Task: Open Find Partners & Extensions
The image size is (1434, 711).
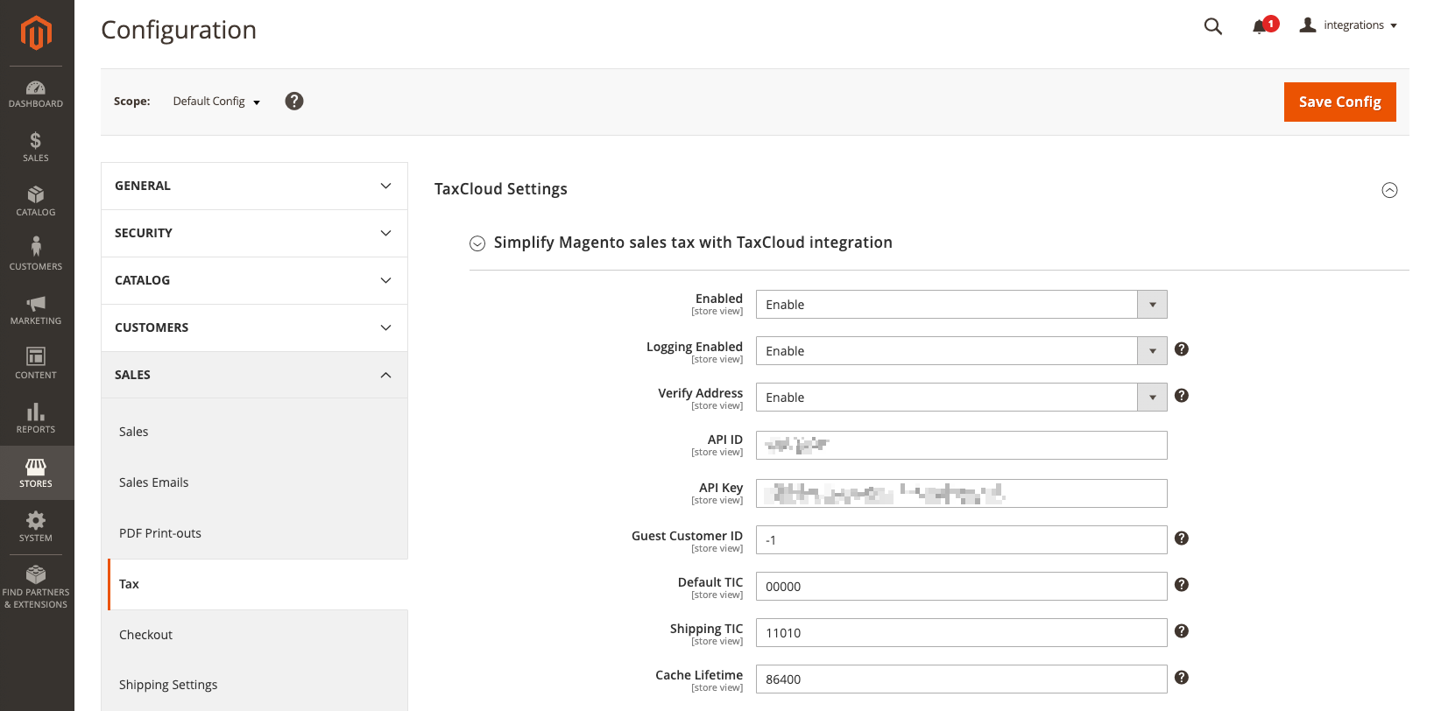Action: click(36, 588)
